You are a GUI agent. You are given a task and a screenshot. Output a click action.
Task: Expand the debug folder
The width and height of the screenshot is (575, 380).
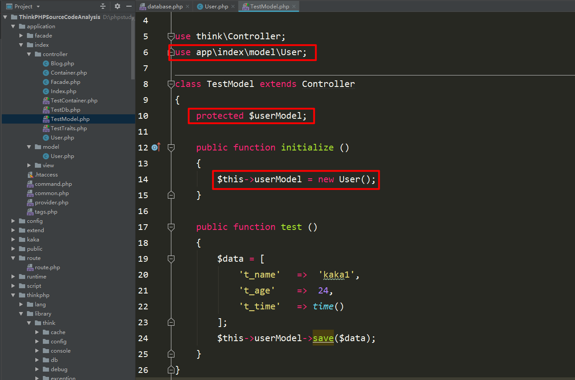(x=37, y=369)
